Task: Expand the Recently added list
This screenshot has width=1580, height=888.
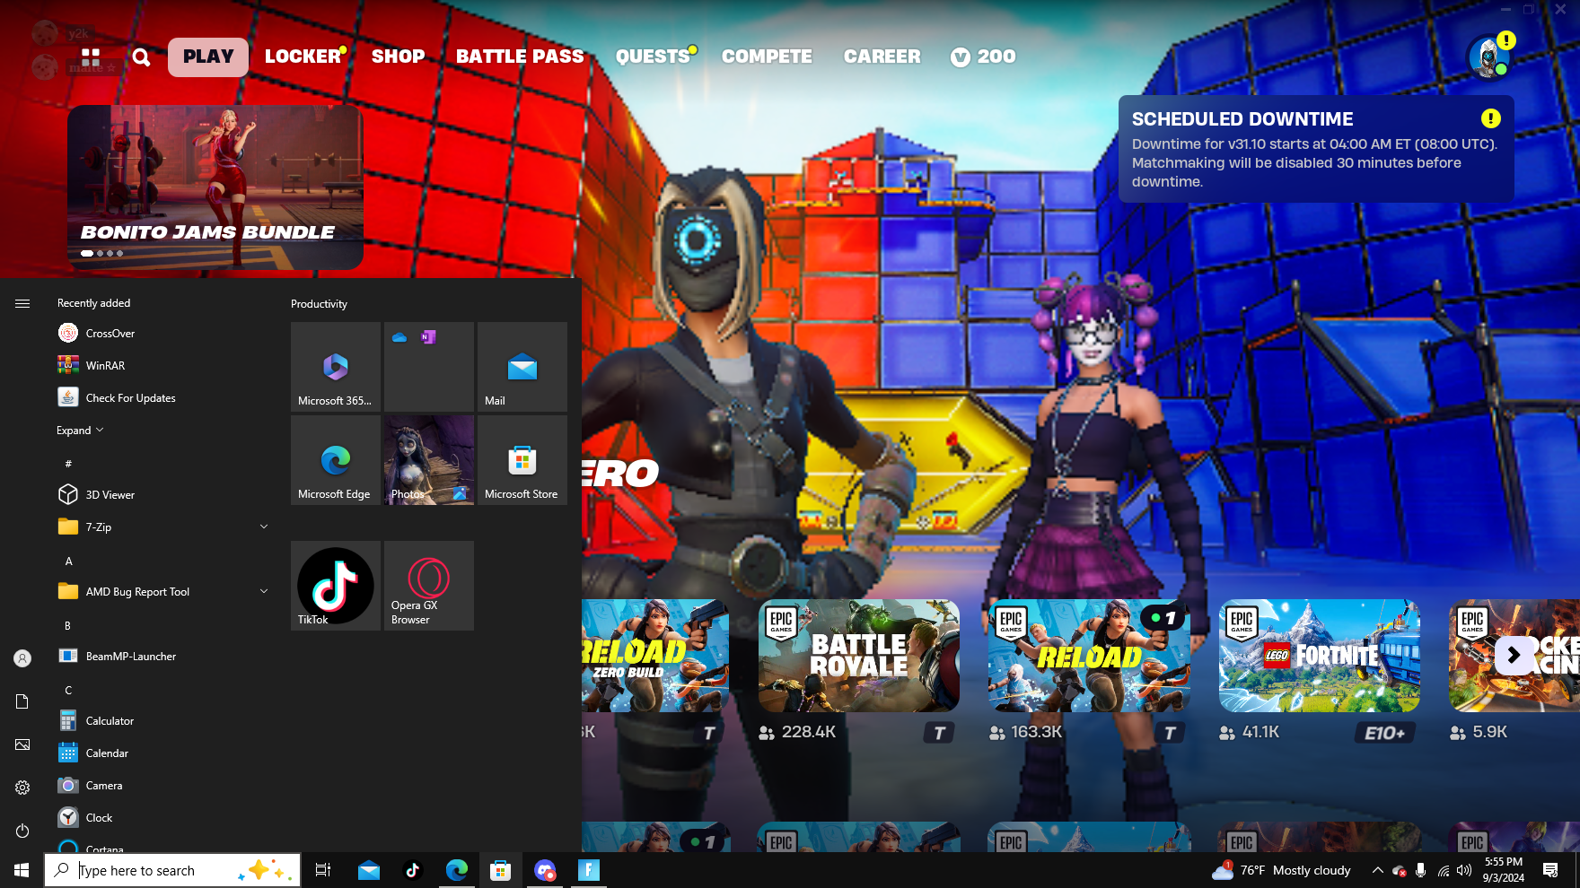Action: [x=80, y=431]
